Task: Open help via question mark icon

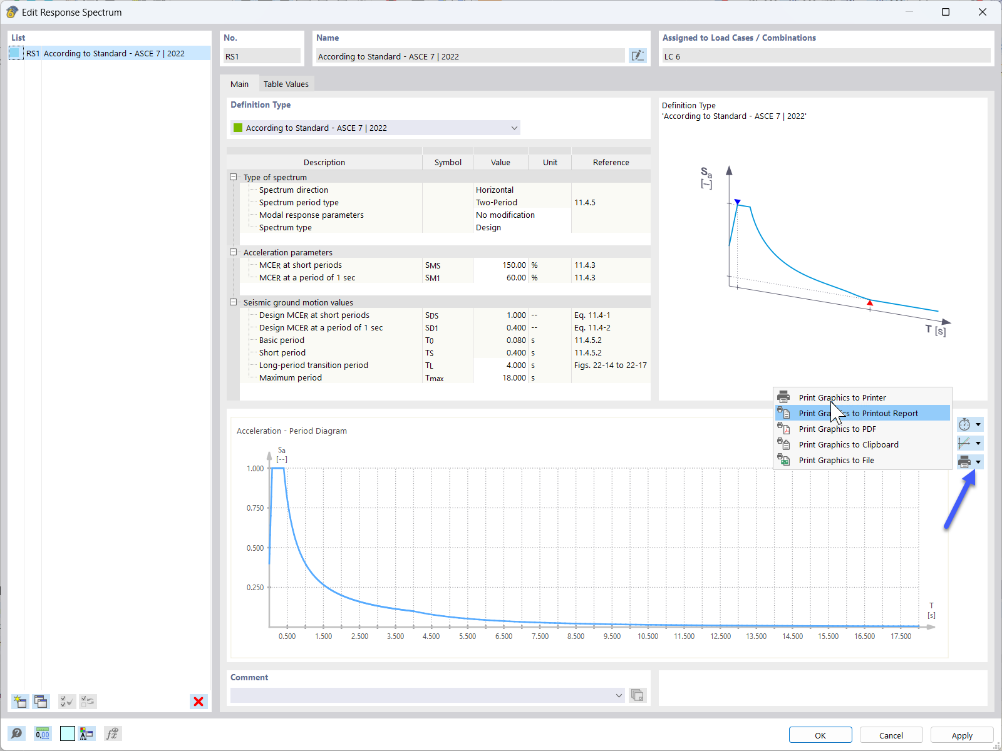Action: pos(17,733)
